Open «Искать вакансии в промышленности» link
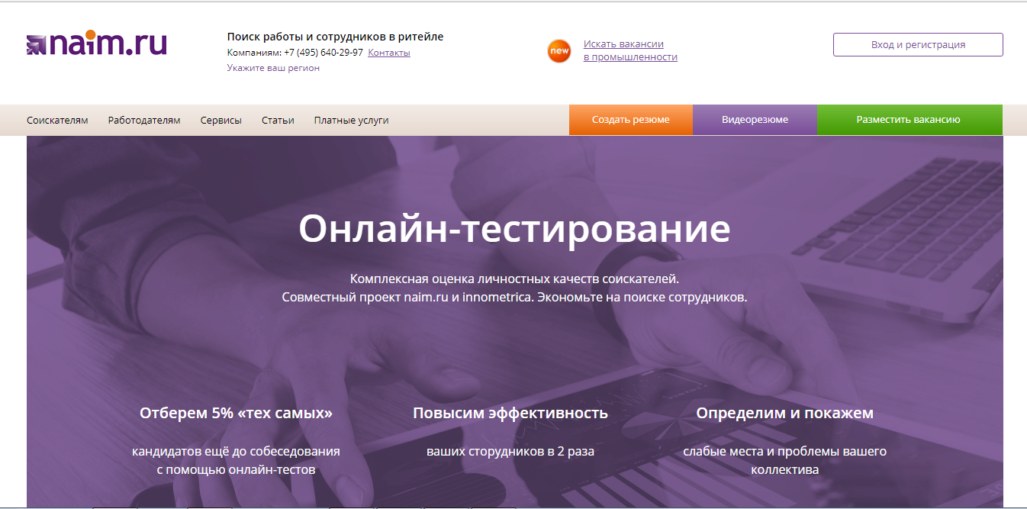Viewport: 1027px width, 509px height. [x=629, y=50]
